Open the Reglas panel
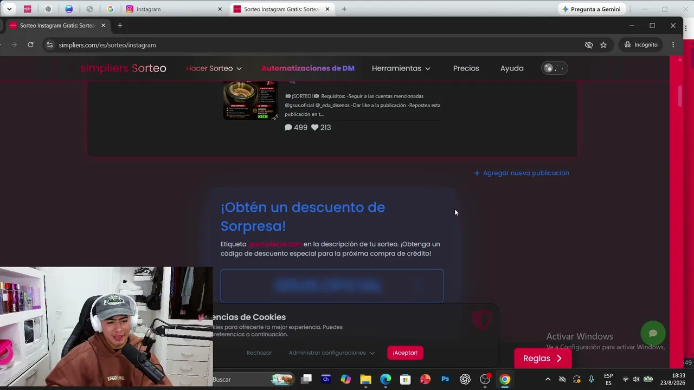 543,358
